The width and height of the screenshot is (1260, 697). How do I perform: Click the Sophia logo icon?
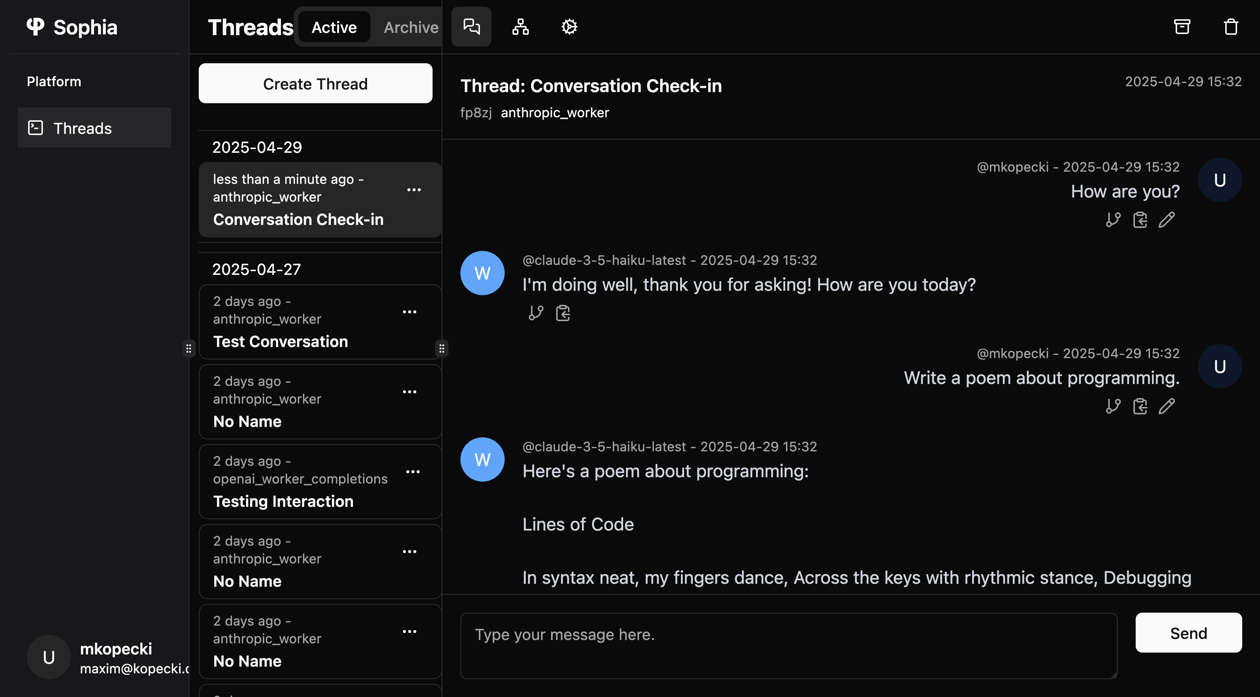pyautogui.click(x=35, y=26)
